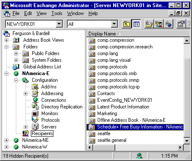Click the vertical scrollbar down arrow
Viewport: 192px width, 161px height.
click(x=187, y=141)
